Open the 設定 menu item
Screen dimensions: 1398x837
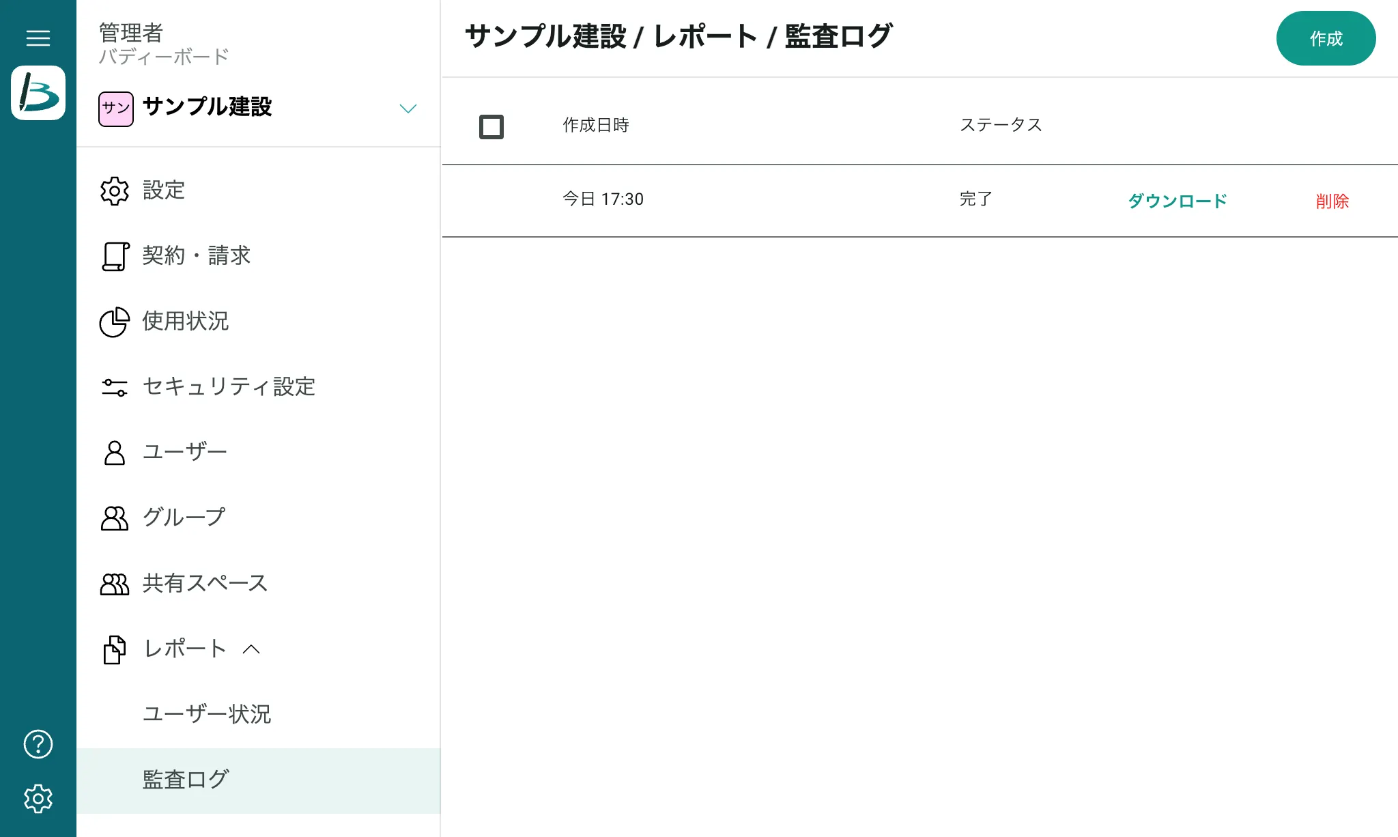click(x=258, y=190)
